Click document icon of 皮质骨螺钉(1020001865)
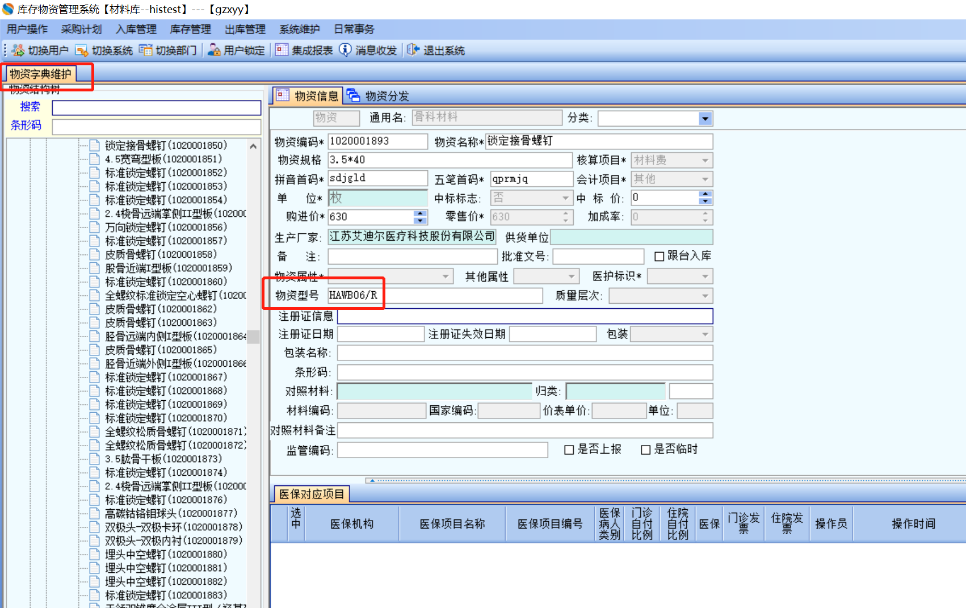966x608 pixels. [95, 350]
